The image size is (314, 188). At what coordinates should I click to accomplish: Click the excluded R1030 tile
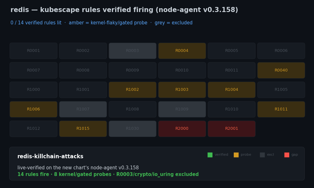click(x=132, y=129)
